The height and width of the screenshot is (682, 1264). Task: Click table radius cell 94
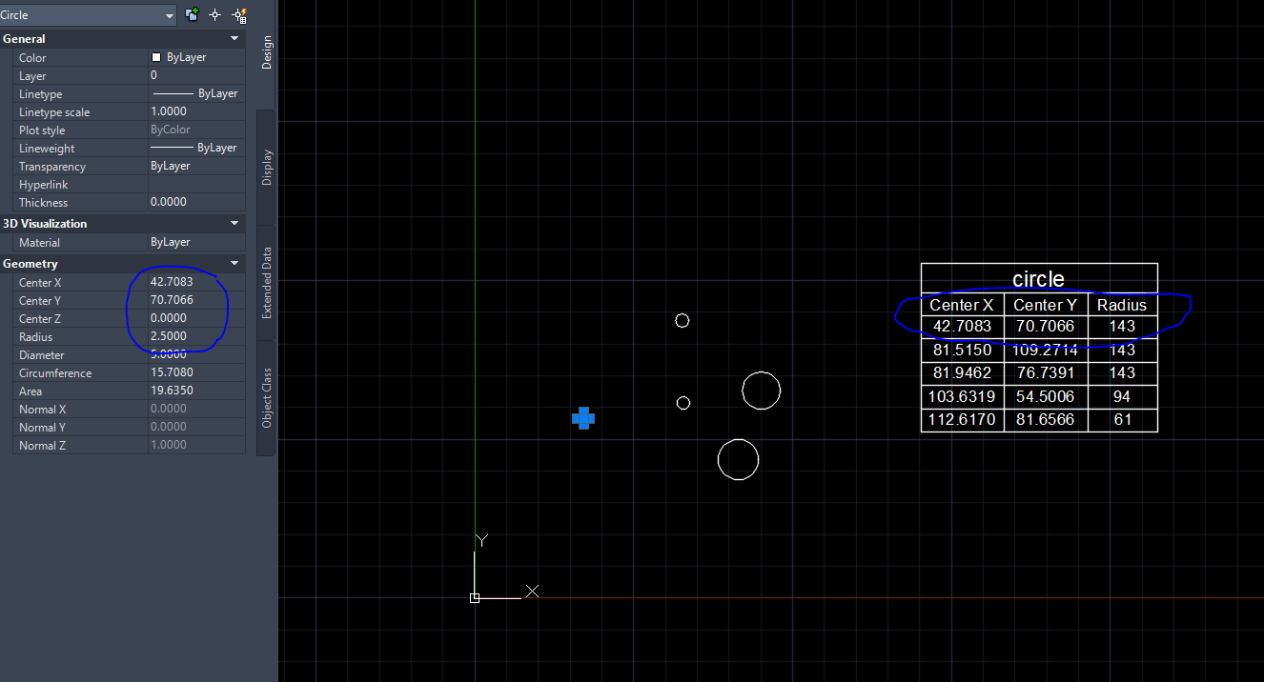1123,395
